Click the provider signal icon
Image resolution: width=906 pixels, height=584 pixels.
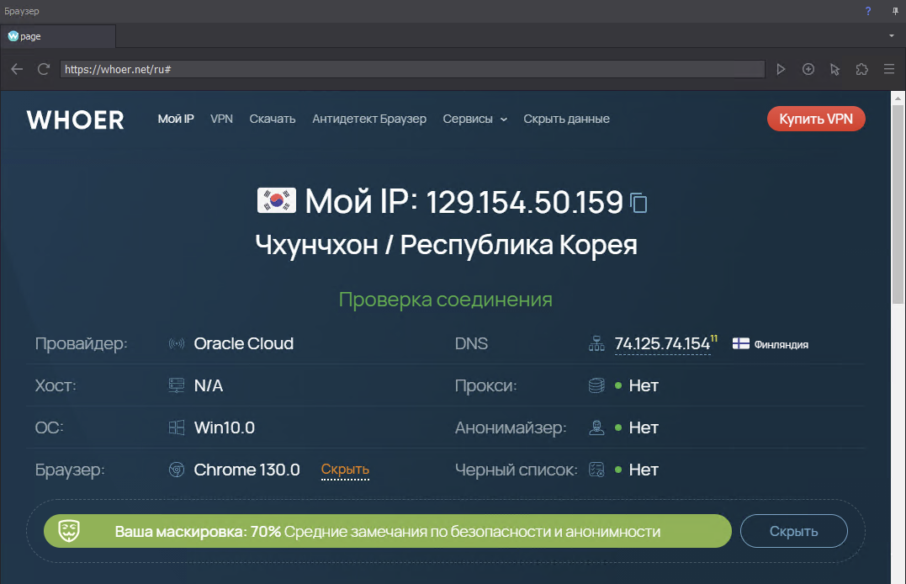pyautogui.click(x=176, y=344)
